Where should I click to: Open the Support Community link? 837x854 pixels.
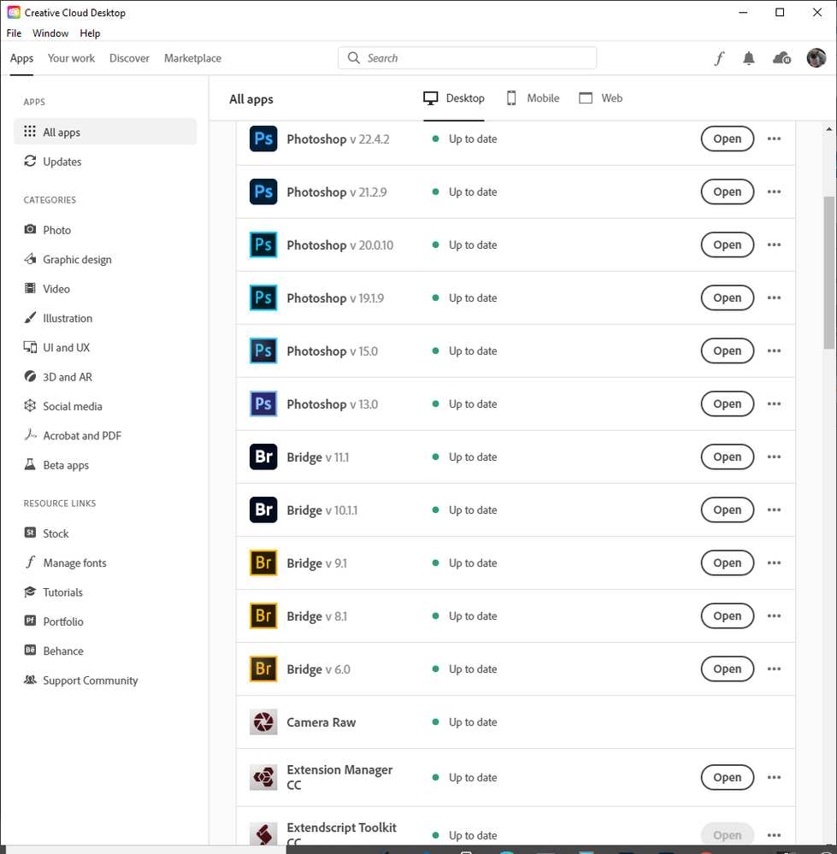(x=80, y=680)
